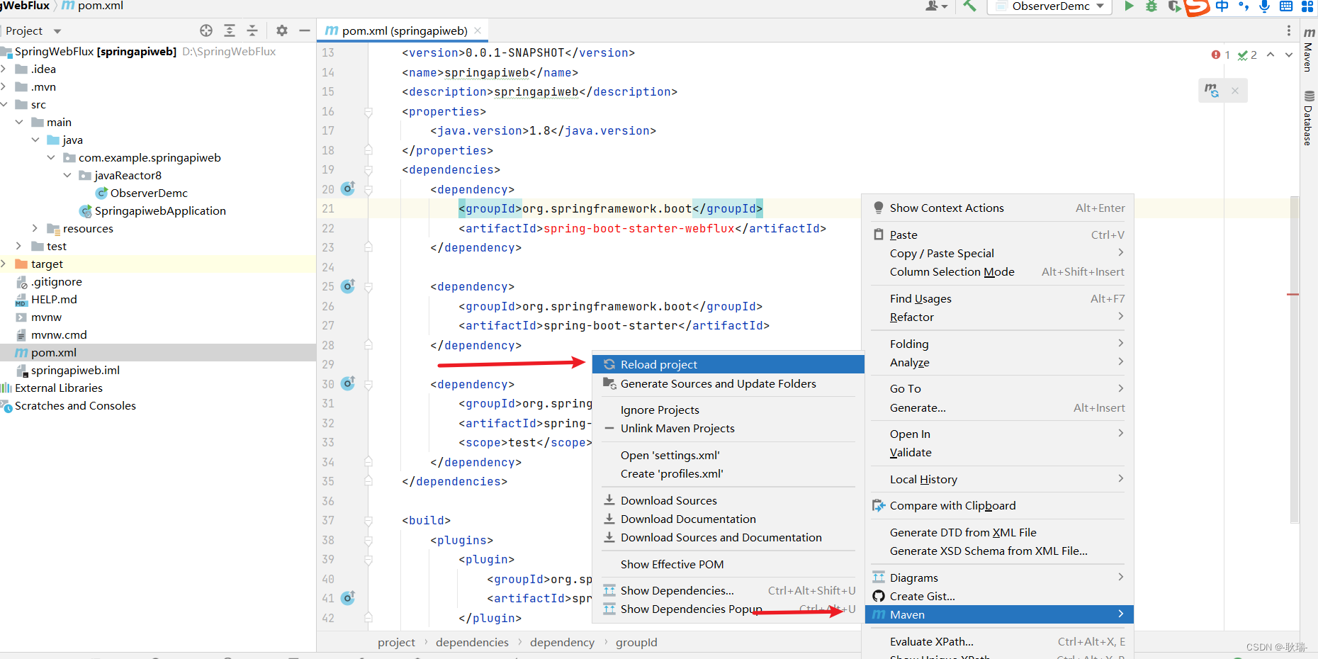Open the Maven context menu item
Screen dimensions: 1318x659
coord(999,614)
